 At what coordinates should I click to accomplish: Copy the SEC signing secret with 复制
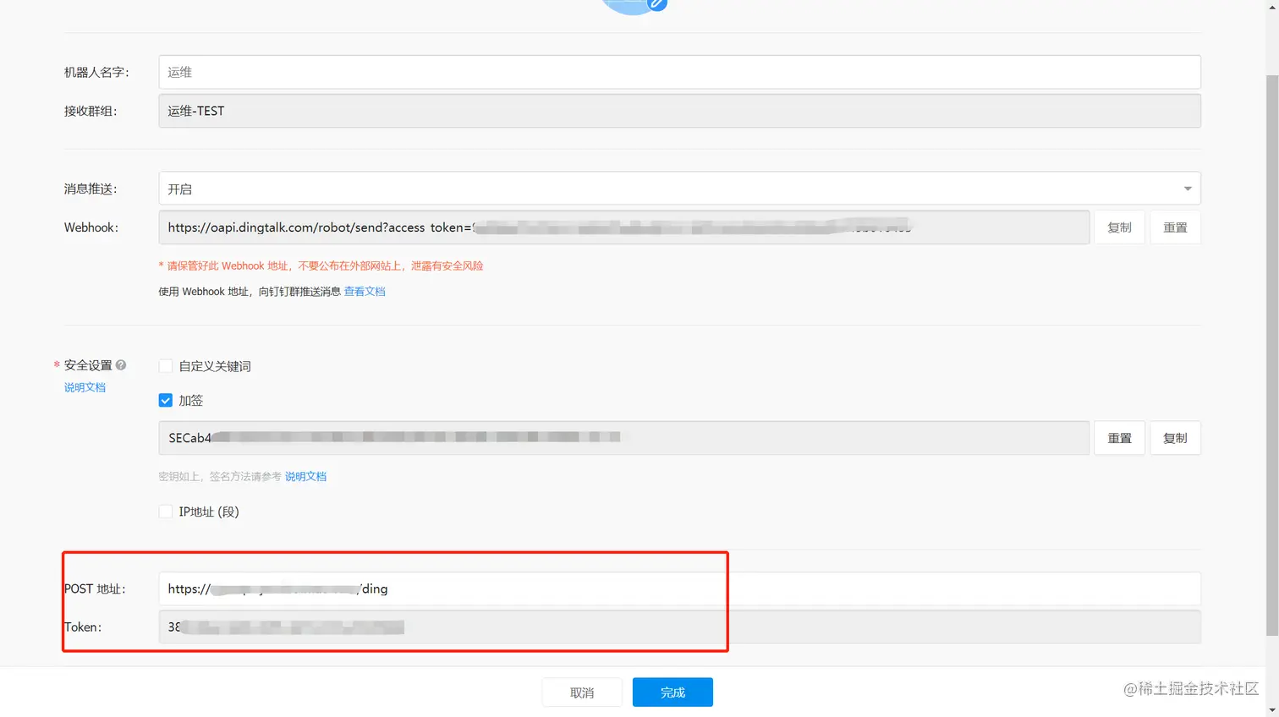click(1175, 438)
